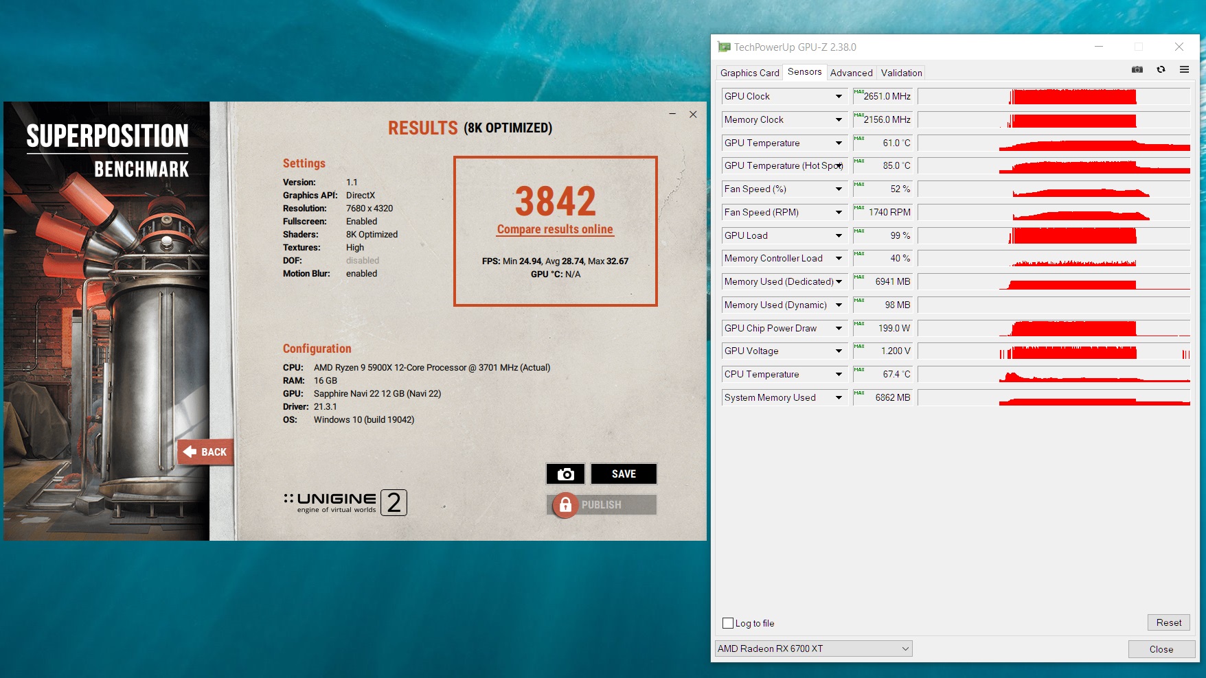Viewport: 1206px width, 678px height.
Task: Go to the Validation tab
Action: tap(901, 73)
